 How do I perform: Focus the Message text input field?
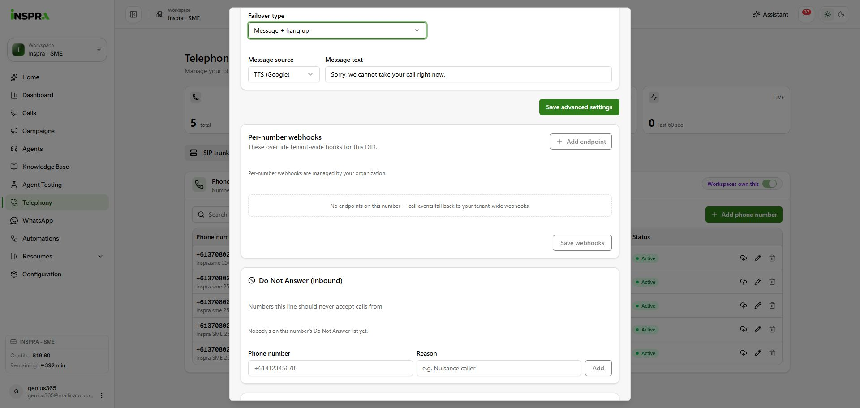(469, 74)
